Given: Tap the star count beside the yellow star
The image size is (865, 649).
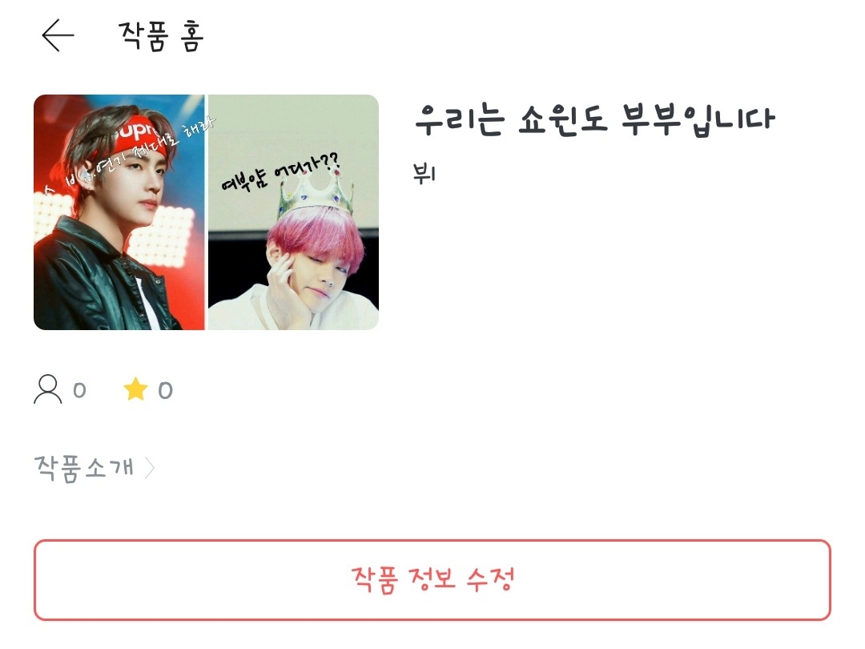Looking at the screenshot, I should (166, 390).
